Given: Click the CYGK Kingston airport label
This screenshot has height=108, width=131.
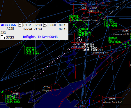Looking at the screenshot, I should [47, 89].
